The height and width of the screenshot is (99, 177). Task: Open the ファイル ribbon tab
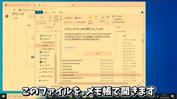tap(39, 12)
